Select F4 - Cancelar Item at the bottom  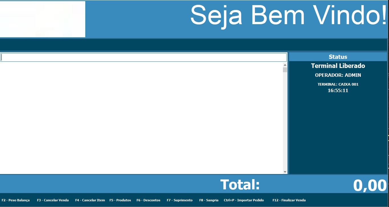pyautogui.click(x=90, y=200)
